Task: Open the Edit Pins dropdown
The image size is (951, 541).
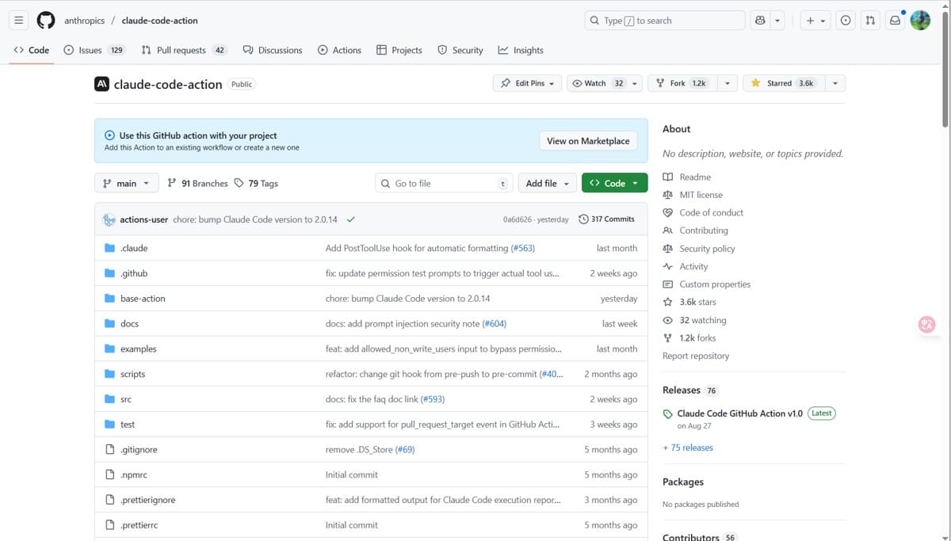Action: 527,83
